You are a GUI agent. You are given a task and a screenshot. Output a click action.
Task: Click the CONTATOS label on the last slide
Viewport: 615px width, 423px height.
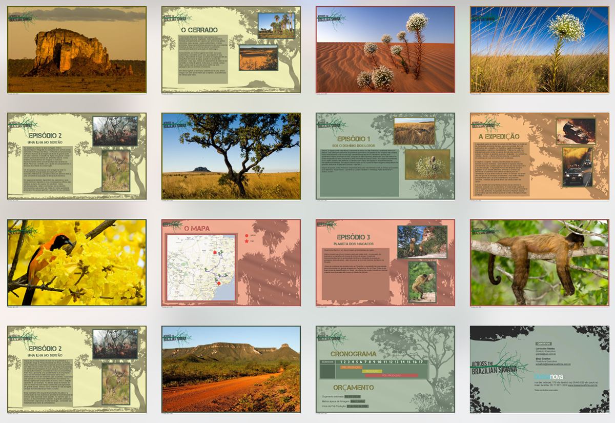point(544,344)
